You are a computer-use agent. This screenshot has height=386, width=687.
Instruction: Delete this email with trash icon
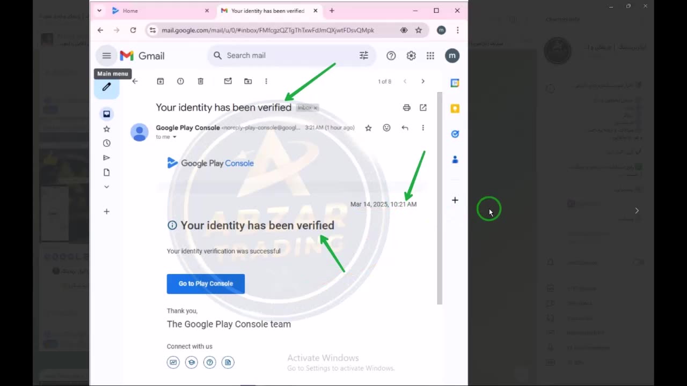(200, 81)
